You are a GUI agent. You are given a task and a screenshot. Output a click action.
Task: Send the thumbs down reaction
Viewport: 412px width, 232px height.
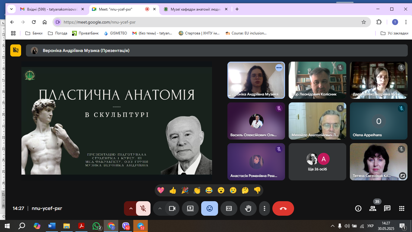pyautogui.click(x=257, y=190)
